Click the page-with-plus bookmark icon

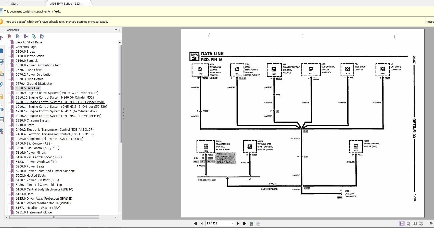[34, 37]
